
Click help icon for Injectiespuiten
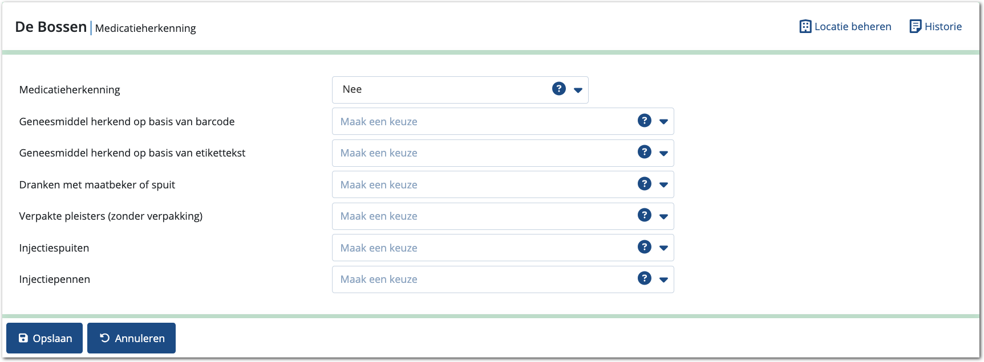(645, 247)
